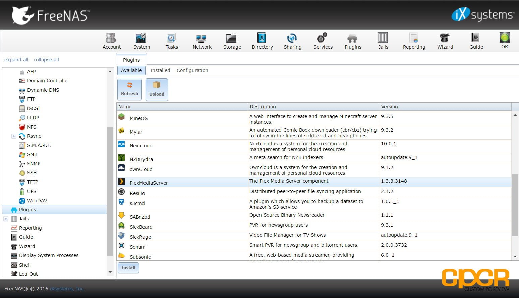Select AFP in the services tree

pyautogui.click(x=31, y=72)
